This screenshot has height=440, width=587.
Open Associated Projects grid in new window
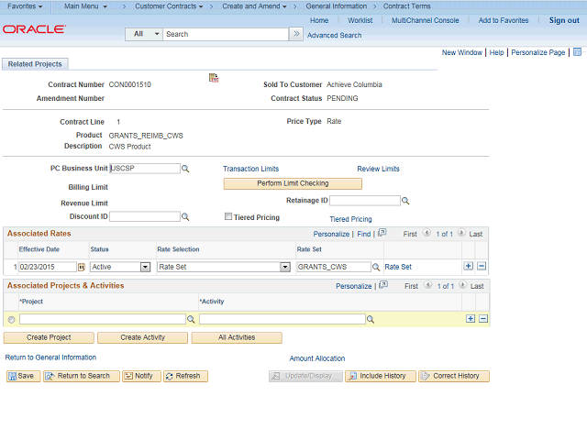pyautogui.click(x=383, y=285)
